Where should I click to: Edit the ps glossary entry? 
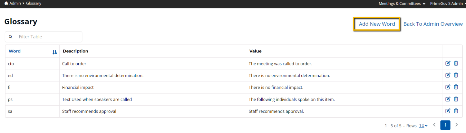[448, 99]
